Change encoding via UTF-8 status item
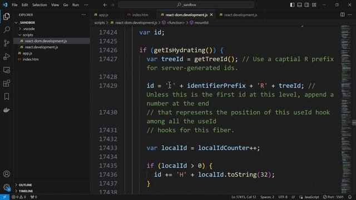The image size is (356, 200). coord(283,197)
